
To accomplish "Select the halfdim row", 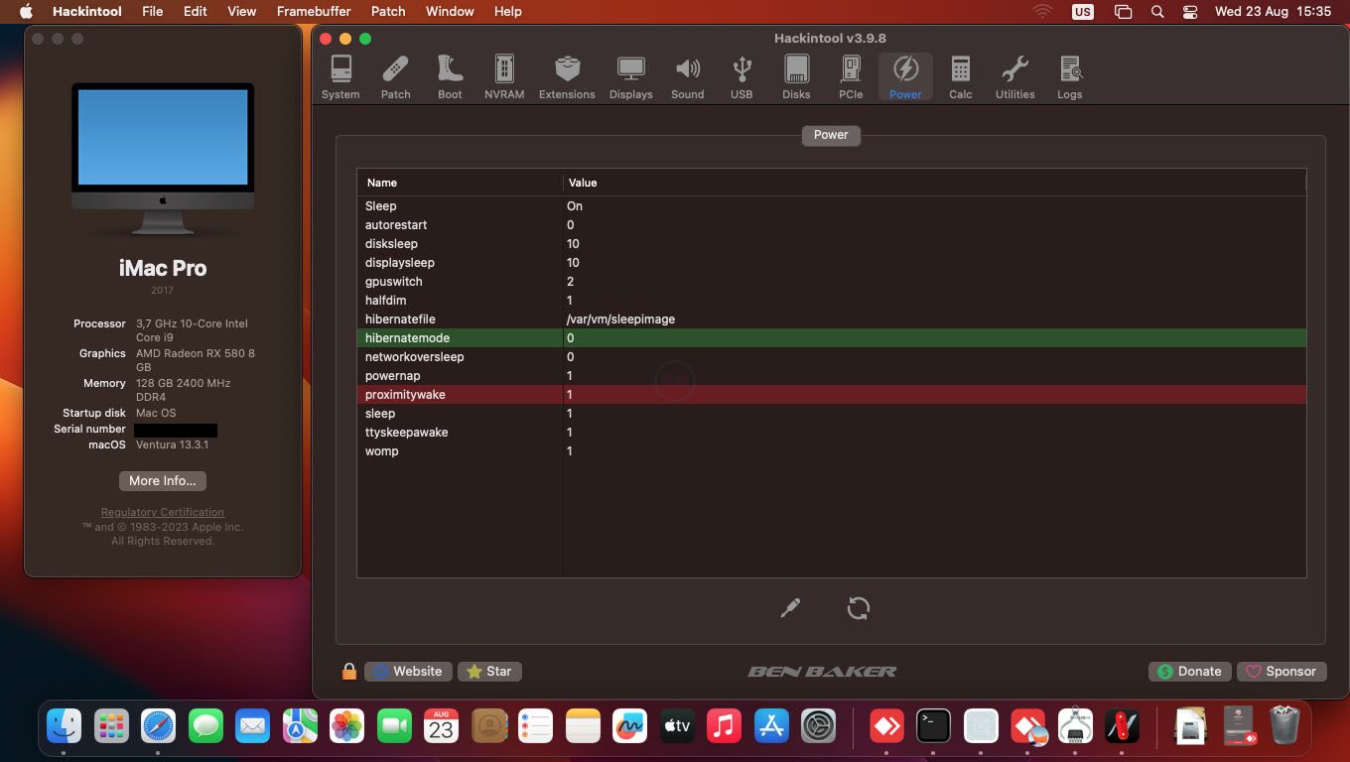I will 832,301.
